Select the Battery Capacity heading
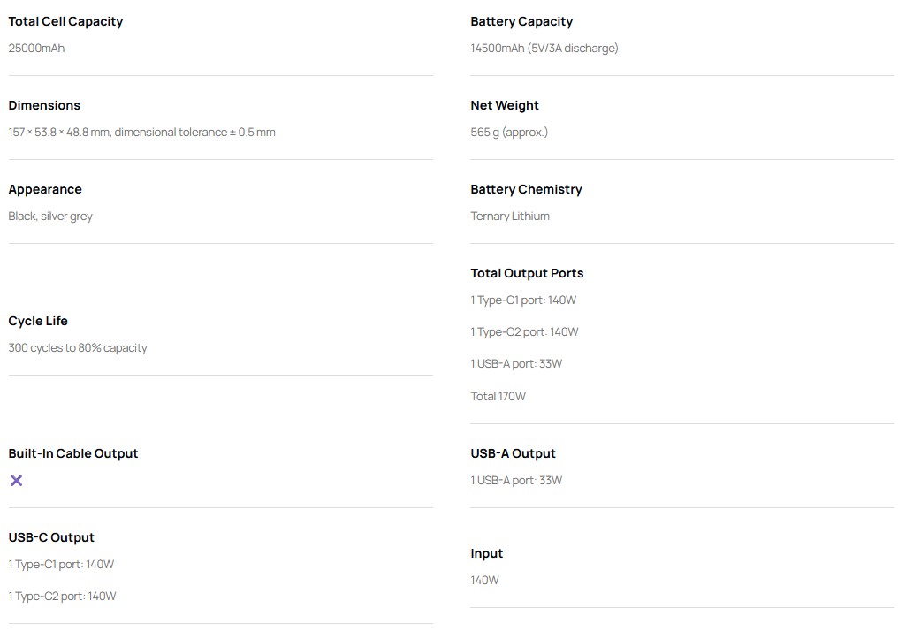898x631 pixels. [x=521, y=22]
